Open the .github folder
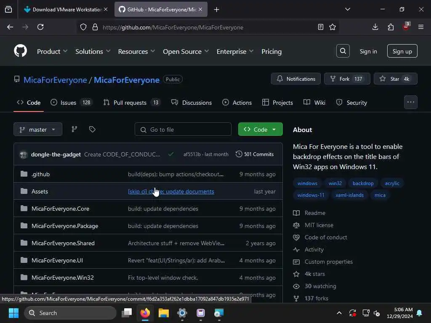Image resolution: width=431 pixels, height=323 pixels. click(41, 174)
